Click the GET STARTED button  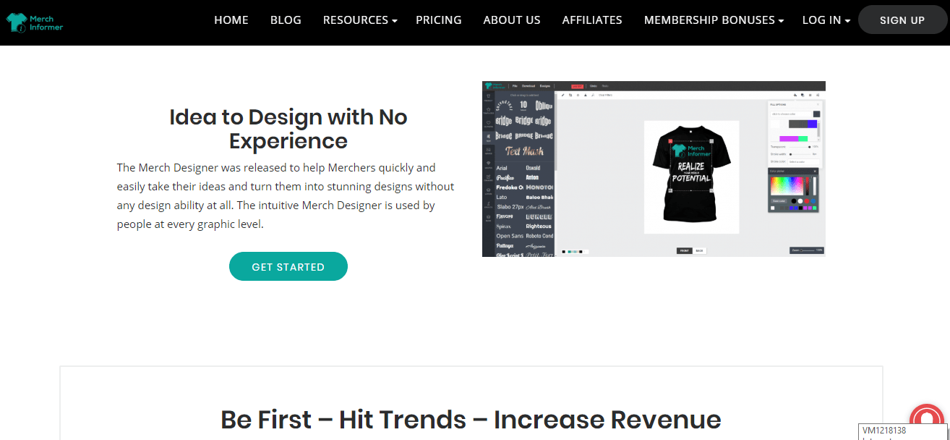(x=288, y=266)
